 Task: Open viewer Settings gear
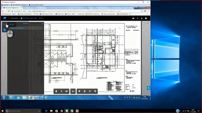point(90,91)
